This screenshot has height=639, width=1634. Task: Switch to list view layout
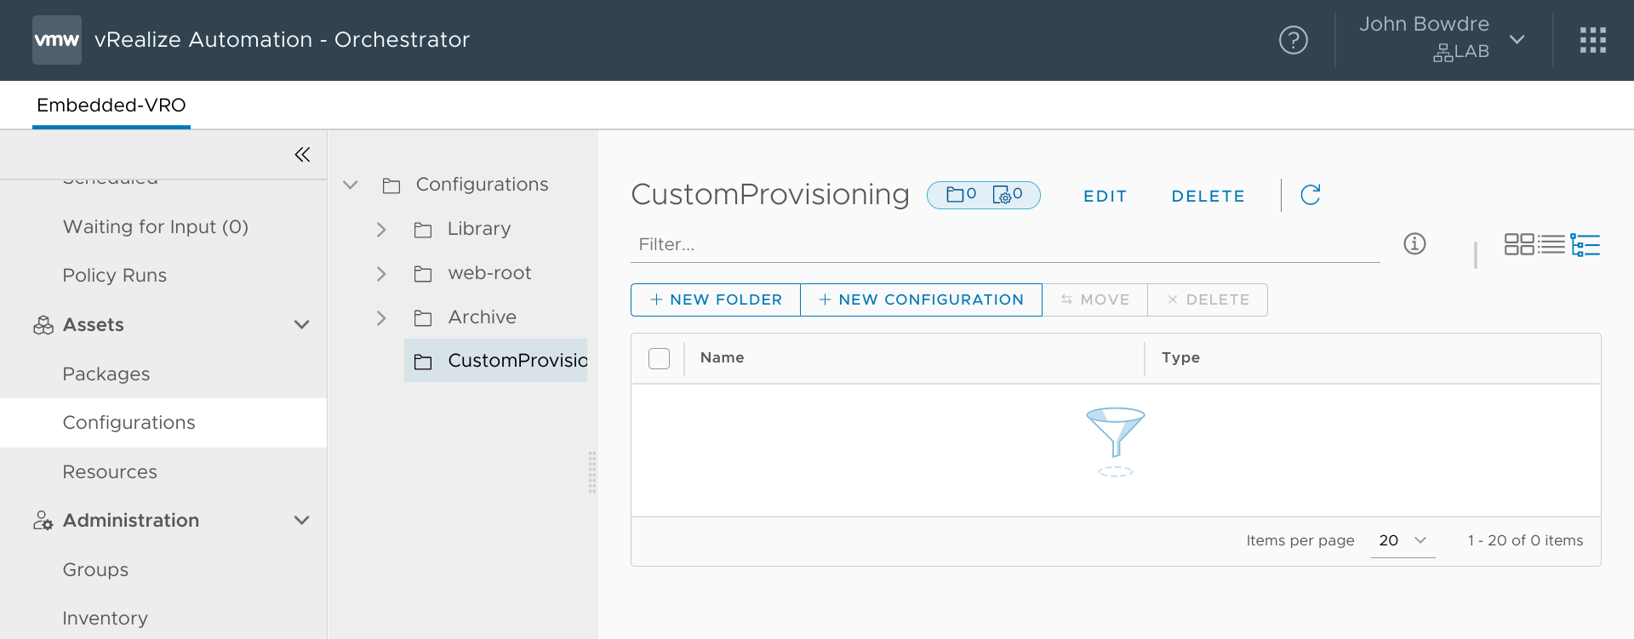1551,245
